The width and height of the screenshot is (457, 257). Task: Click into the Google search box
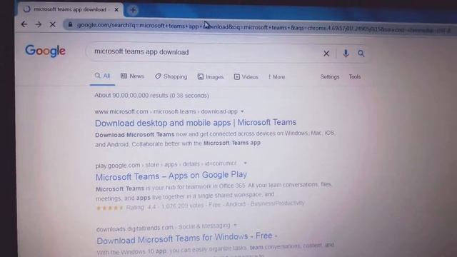pyautogui.click(x=204, y=52)
